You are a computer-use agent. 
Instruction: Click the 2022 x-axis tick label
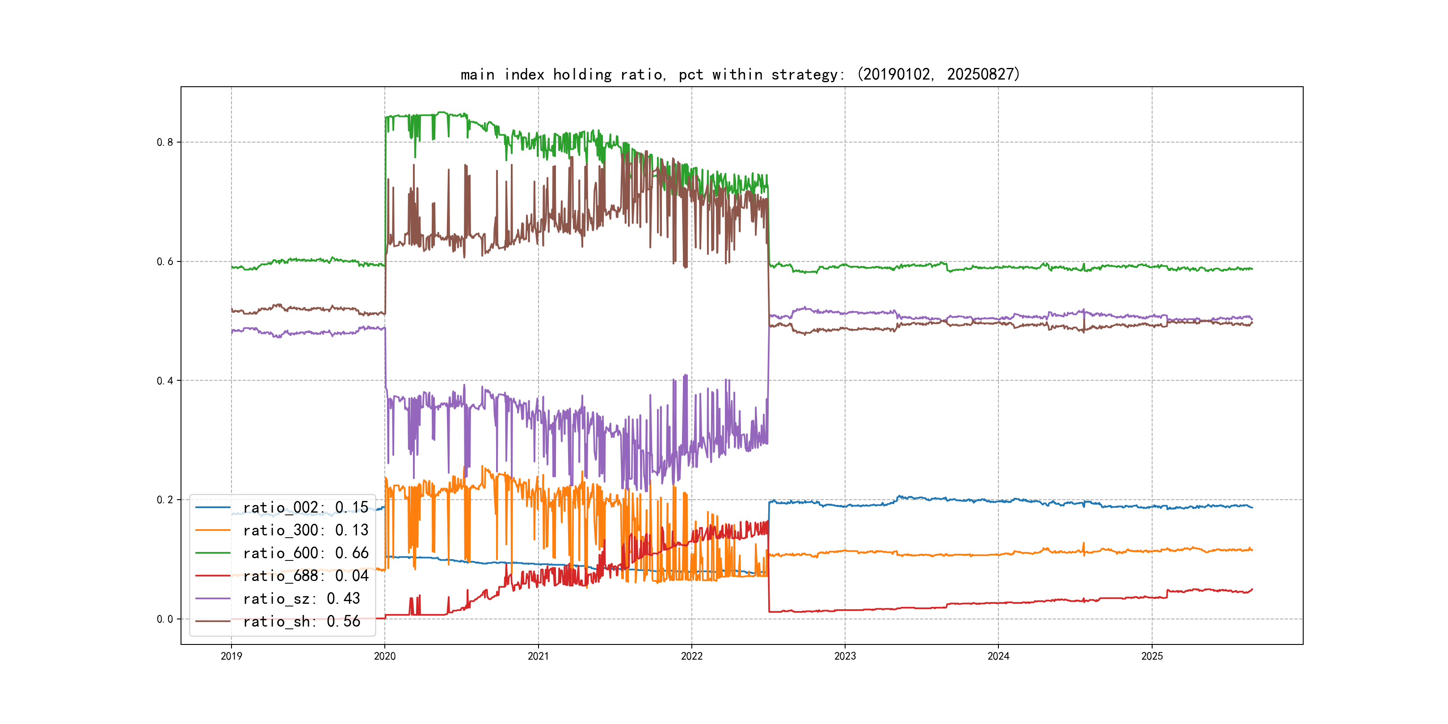tap(691, 656)
